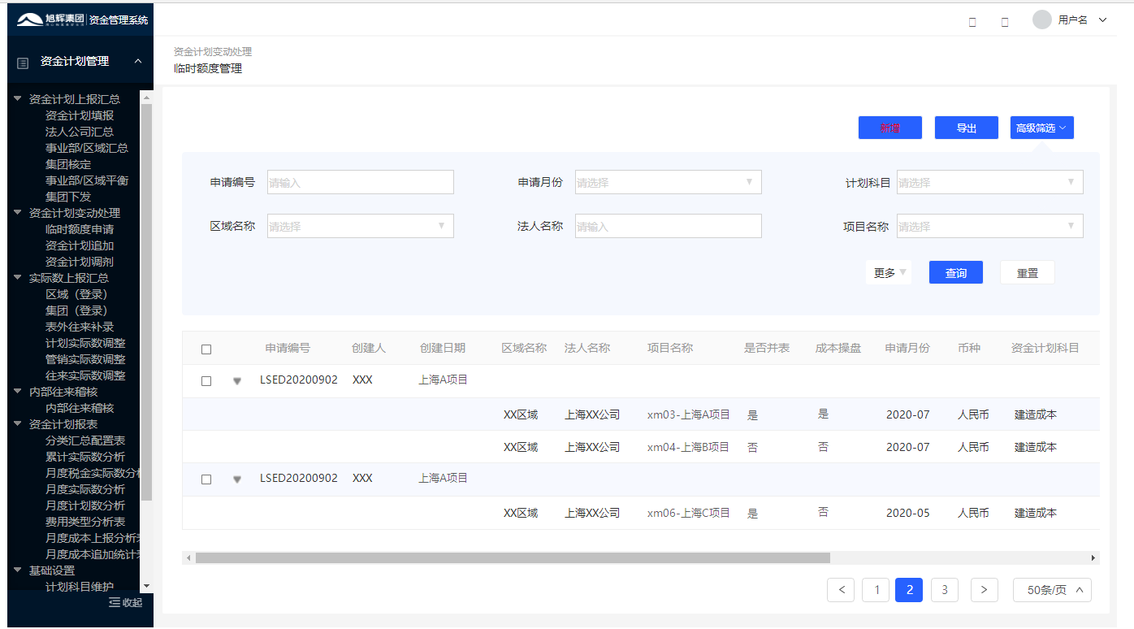Collapse the 实际数上报汇总 tree node

tap(18, 277)
